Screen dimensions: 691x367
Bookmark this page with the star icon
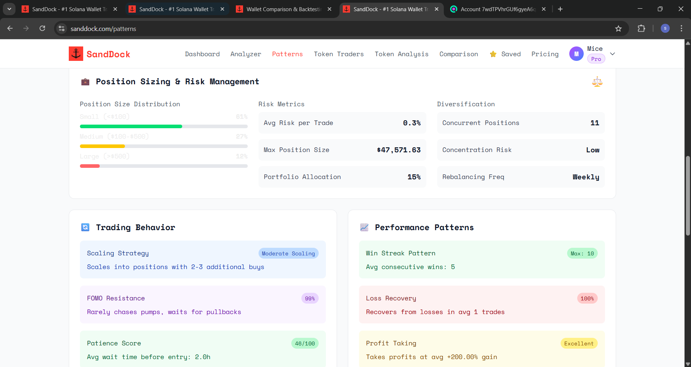pos(618,28)
